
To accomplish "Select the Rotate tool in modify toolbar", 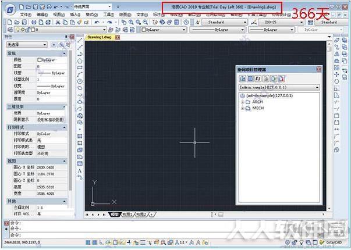I will (x=336, y=81).
